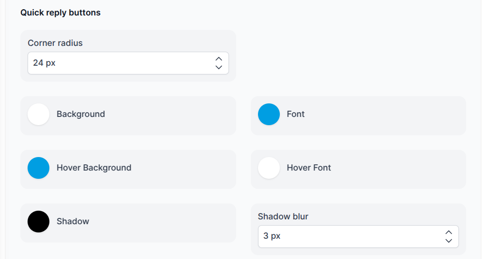Screen dimensions: 487x259
Task: Increase Shadow blur with up arrow
Action: click(448, 232)
